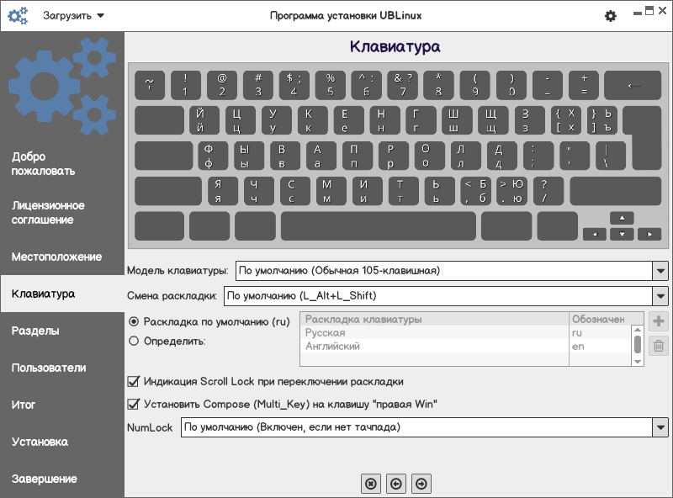673x498 pixels.
Task: Go to the 'Пользователи' sidebar step
Action: [49, 368]
